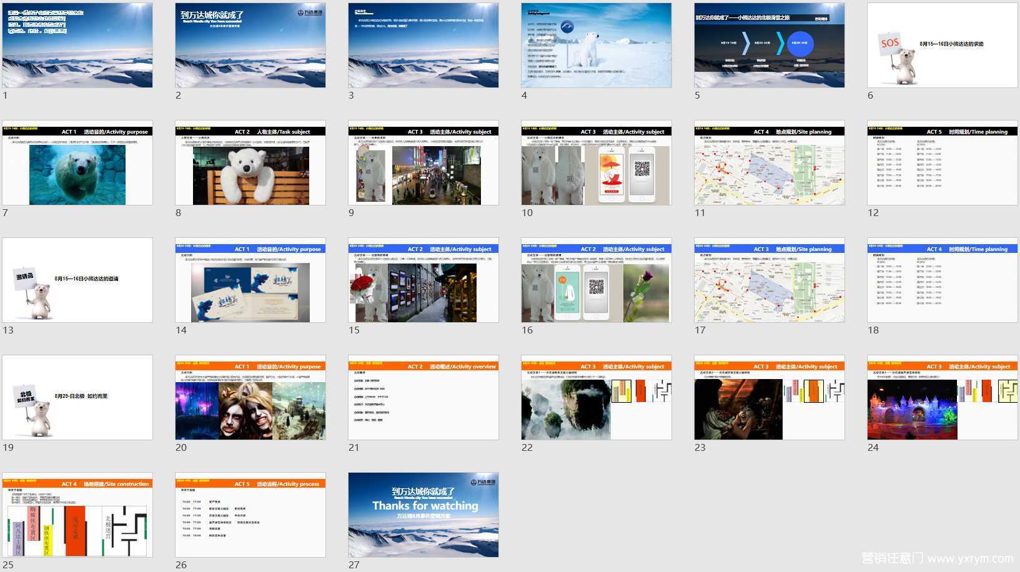Select slide 25 Site construction floor plan
The image size is (1020, 572).
(77, 515)
